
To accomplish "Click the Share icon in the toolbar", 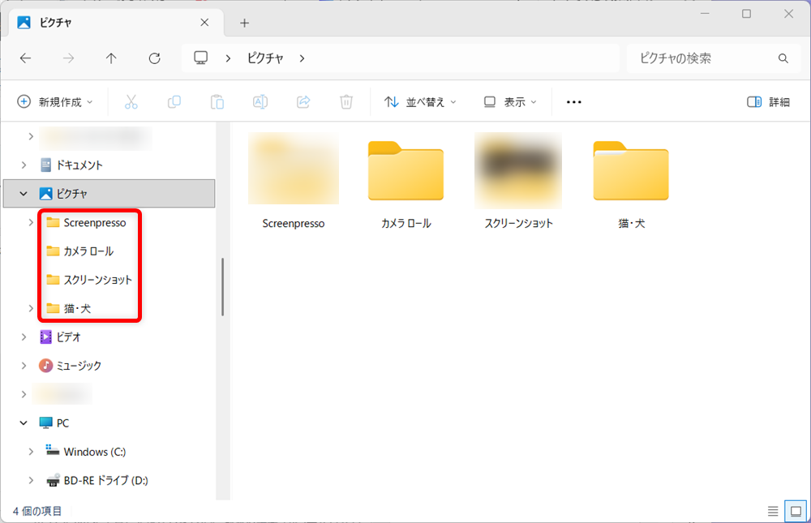I will pyautogui.click(x=303, y=101).
